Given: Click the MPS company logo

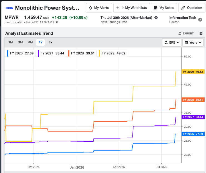Looking at the screenshot, I should (9, 8).
